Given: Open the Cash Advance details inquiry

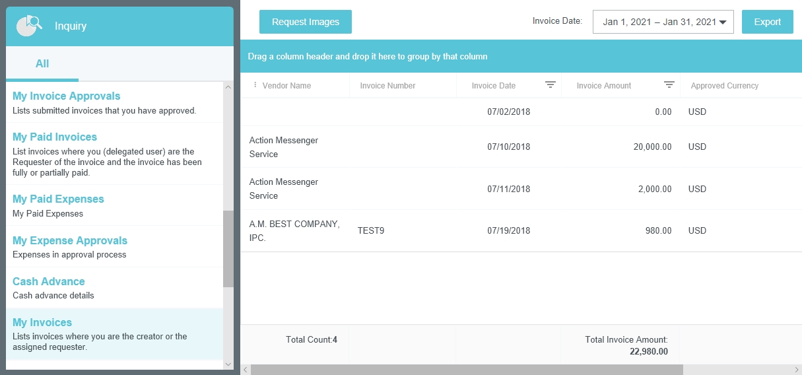Looking at the screenshot, I should pos(49,282).
